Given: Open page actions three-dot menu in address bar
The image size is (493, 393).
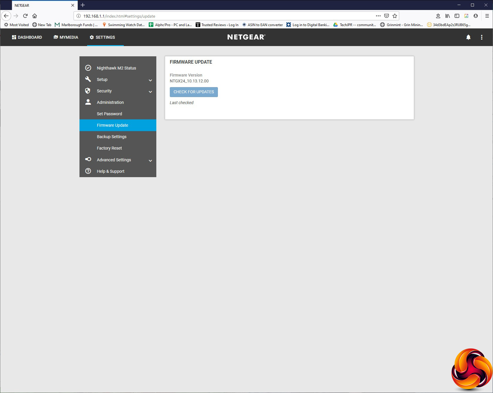Looking at the screenshot, I should click(378, 16).
